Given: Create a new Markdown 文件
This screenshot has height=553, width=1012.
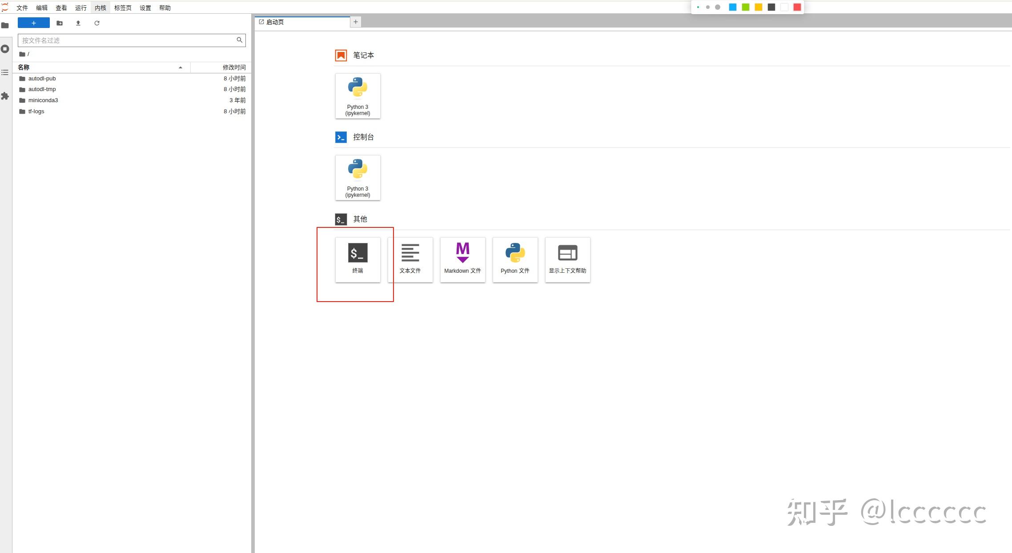Looking at the screenshot, I should [462, 259].
